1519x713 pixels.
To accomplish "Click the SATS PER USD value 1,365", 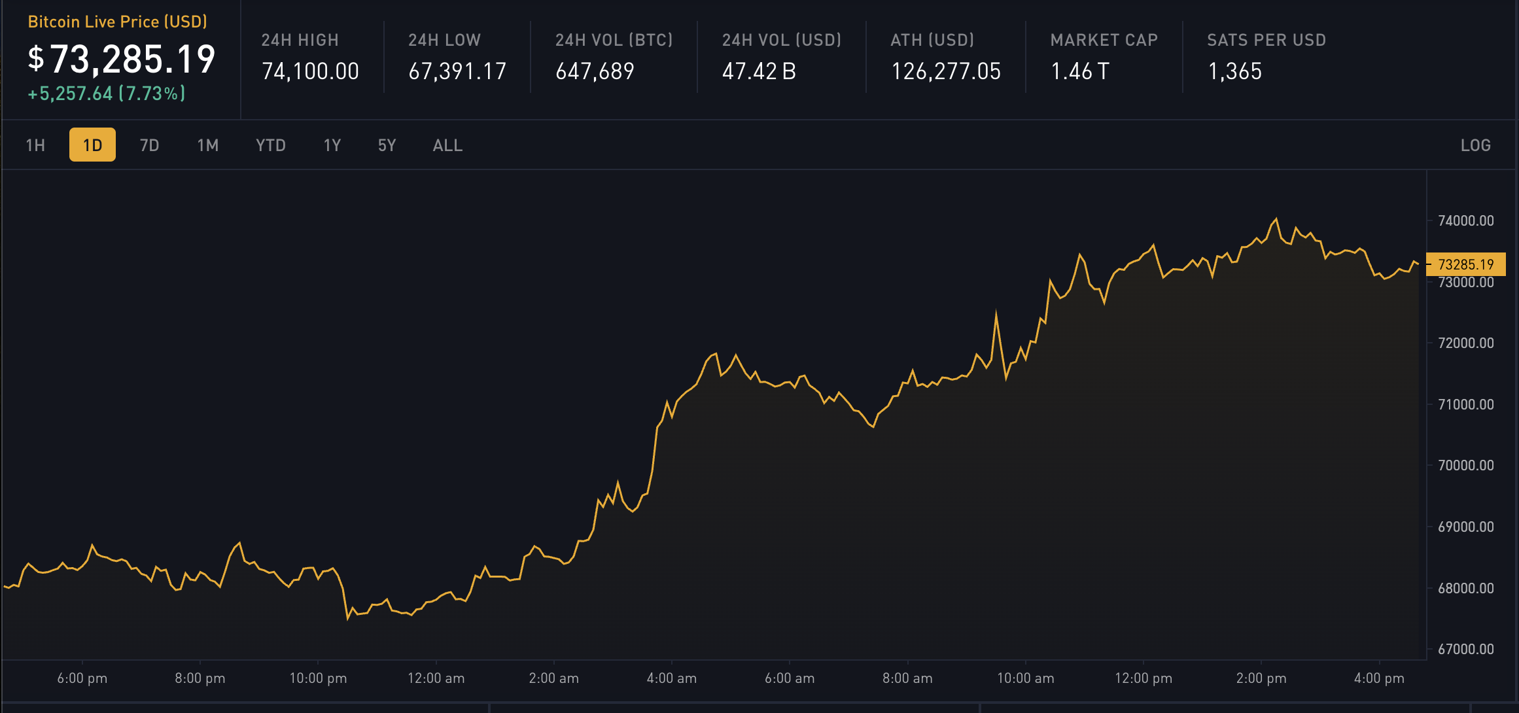I will tap(1234, 71).
